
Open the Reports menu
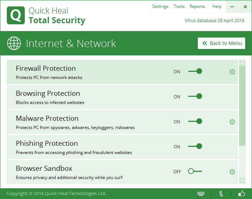[x=197, y=6]
